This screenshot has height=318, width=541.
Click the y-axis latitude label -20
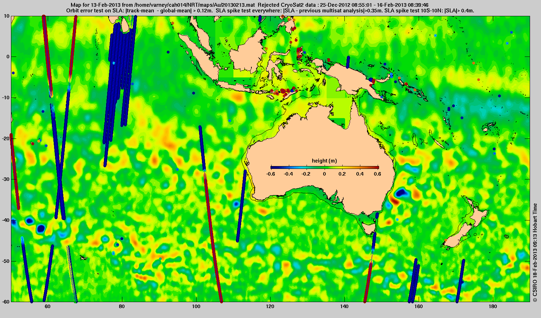(6, 139)
